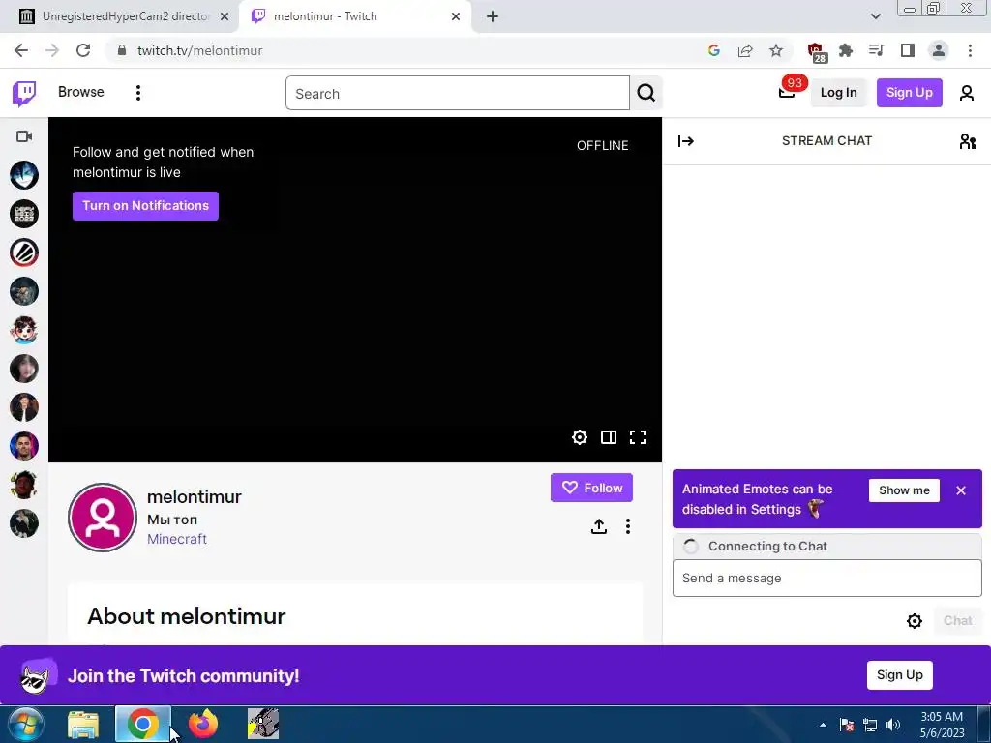
Task: Open the uBlock extension icon showing 28
Action: (x=816, y=52)
